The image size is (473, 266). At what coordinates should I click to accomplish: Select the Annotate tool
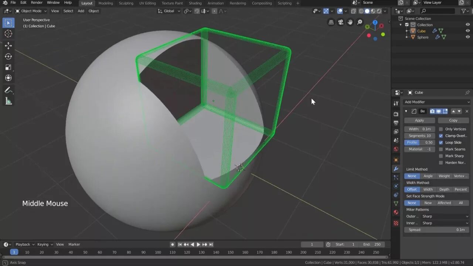tap(8, 90)
